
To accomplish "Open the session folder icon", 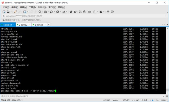I will click(8, 12).
